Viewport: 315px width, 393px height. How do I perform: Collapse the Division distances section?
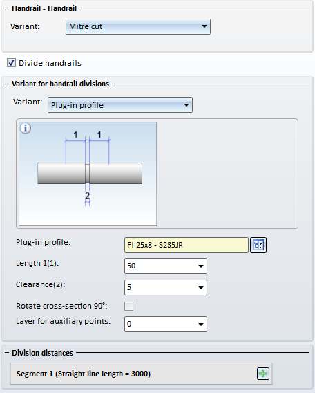tap(7, 353)
